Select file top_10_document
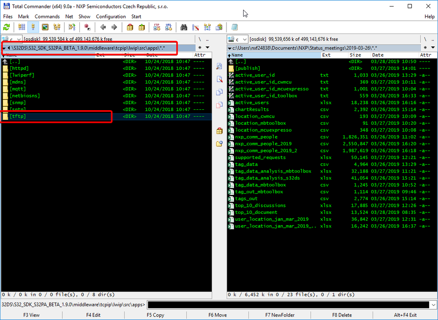The height and width of the screenshot is (320, 438). point(332,212)
